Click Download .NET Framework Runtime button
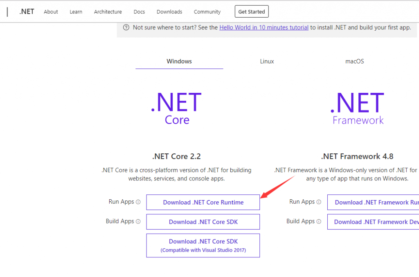 (x=373, y=202)
